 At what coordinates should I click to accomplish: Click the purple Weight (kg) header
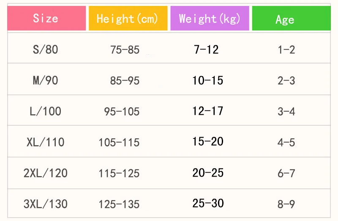click(x=210, y=18)
